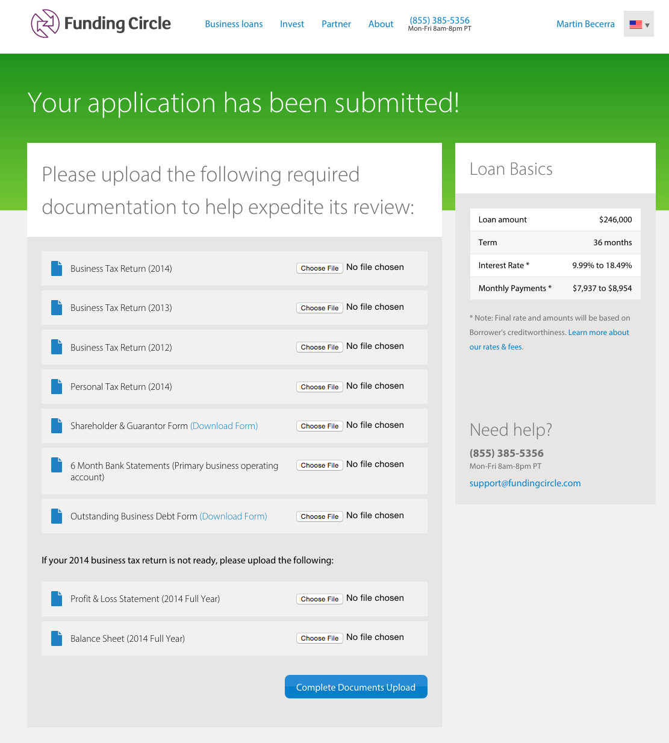Open the About menu item

(381, 24)
